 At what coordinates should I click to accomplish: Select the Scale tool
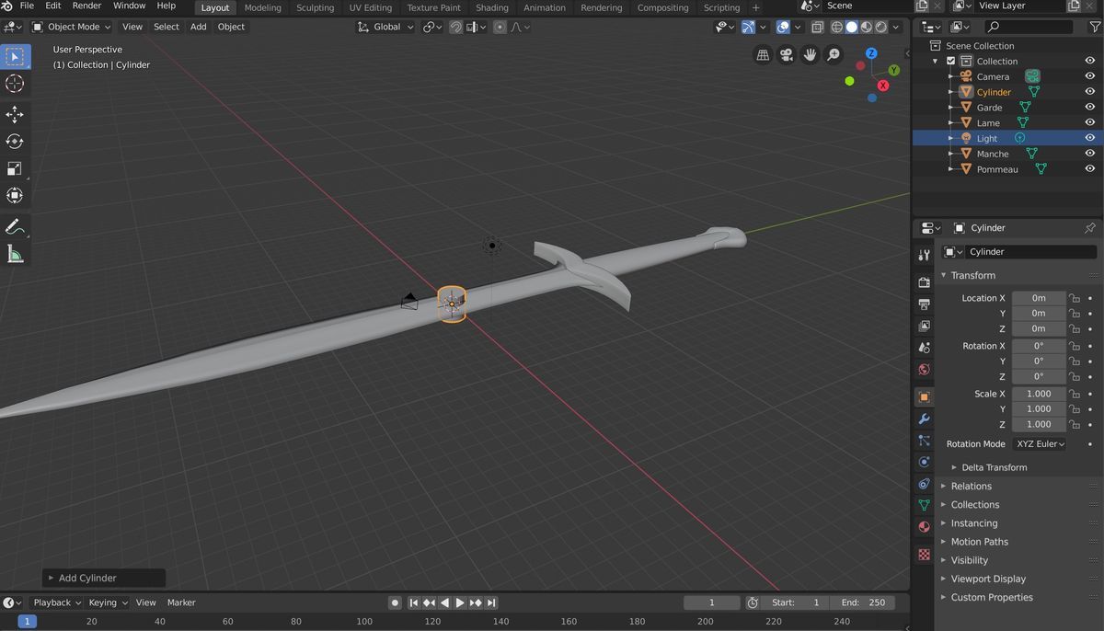[15, 168]
